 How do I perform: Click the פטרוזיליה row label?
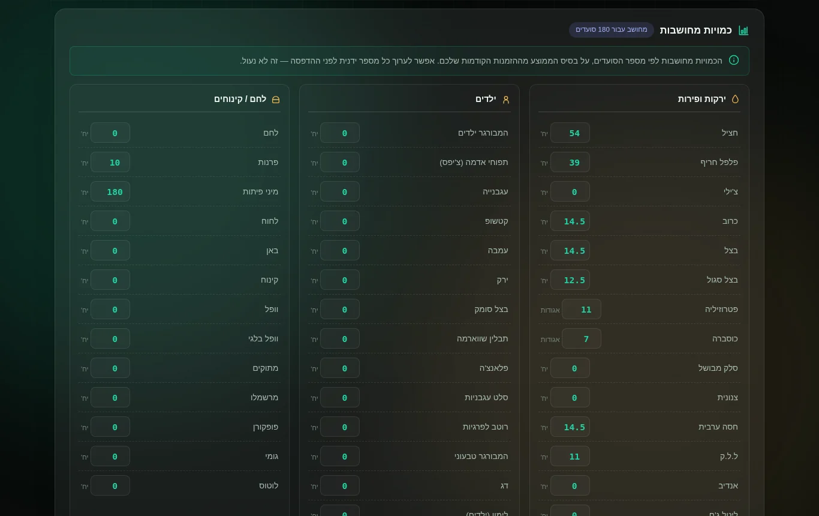[721, 309]
